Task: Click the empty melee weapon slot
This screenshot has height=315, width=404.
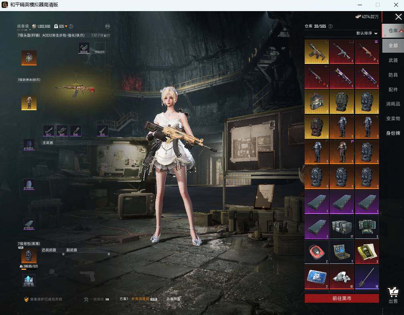Action: tap(52, 272)
